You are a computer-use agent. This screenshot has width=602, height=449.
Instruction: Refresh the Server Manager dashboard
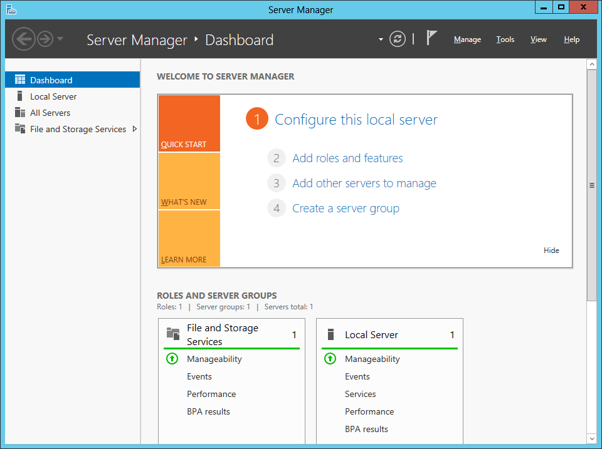pyautogui.click(x=398, y=39)
